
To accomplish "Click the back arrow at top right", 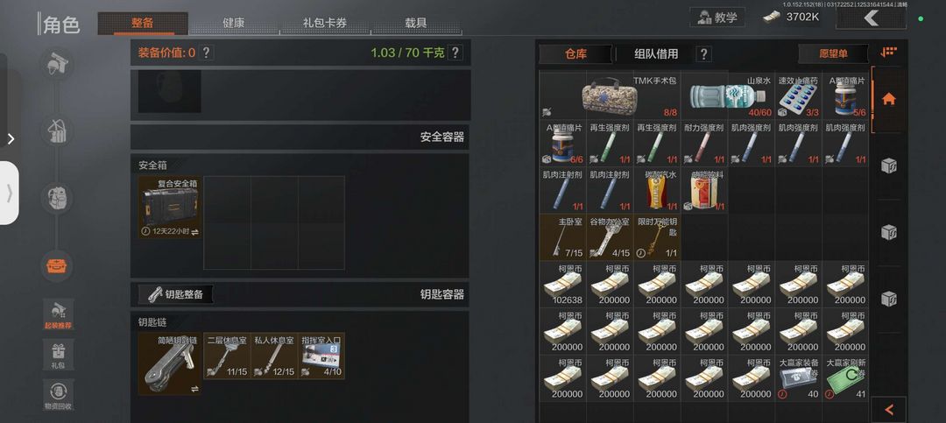I will pos(871,18).
